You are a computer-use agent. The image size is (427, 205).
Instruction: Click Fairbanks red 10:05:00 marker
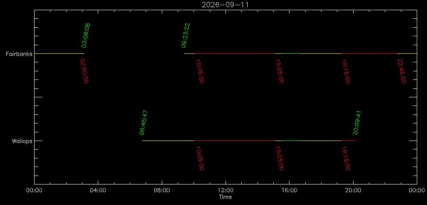[x=200, y=71]
